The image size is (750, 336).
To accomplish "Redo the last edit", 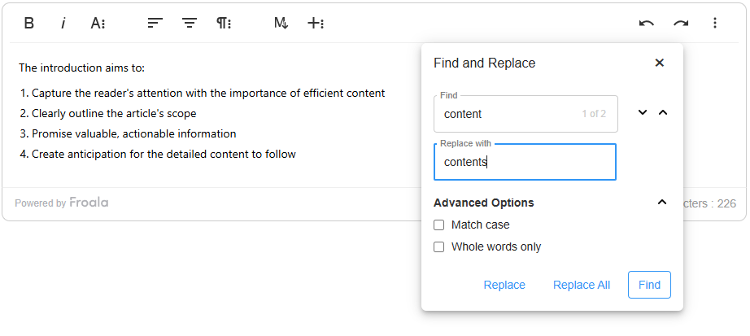I will point(681,23).
